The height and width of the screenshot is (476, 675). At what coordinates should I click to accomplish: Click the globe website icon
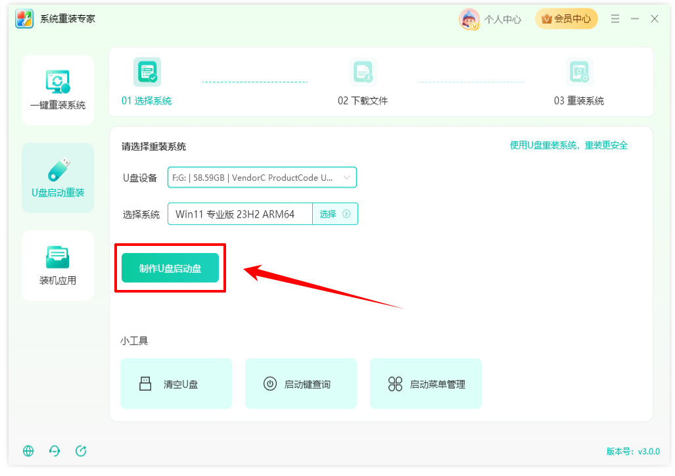[28, 451]
